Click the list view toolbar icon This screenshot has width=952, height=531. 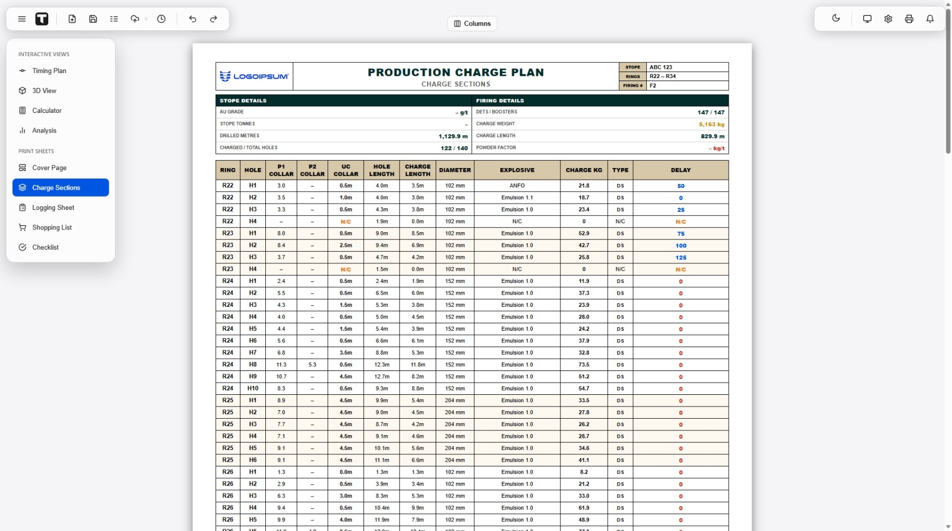(114, 19)
